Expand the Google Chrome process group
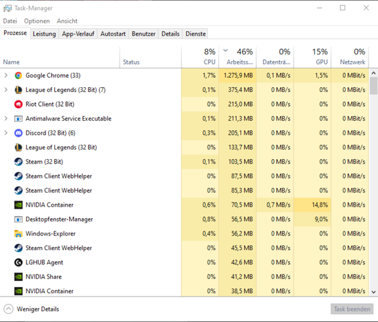The width and height of the screenshot is (378, 322). (6, 76)
